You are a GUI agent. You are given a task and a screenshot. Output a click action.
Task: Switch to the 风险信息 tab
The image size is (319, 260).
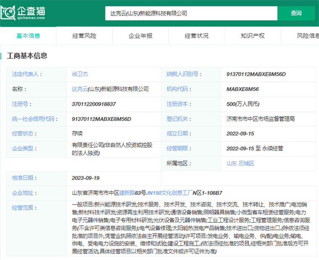tap(308, 36)
